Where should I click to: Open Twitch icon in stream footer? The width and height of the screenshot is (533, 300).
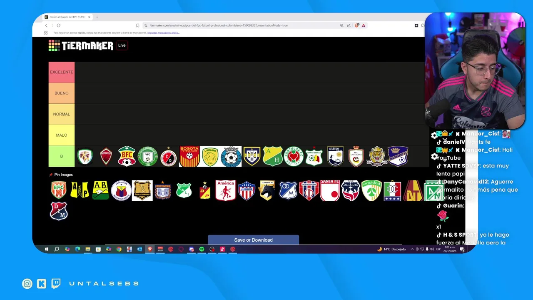55,284
